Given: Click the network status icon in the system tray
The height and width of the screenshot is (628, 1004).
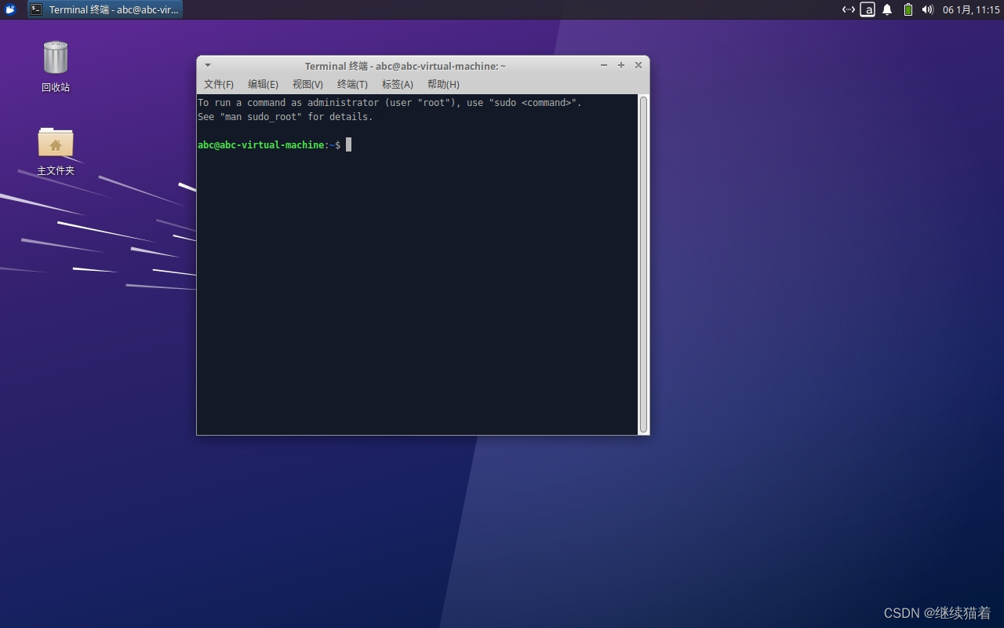Looking at the screenshot, I should coord(848,9).
